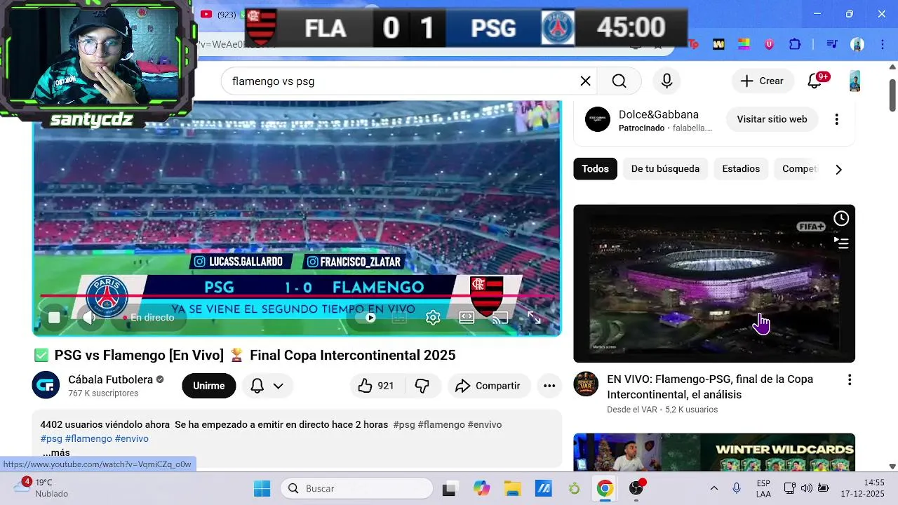The width and height of the screenshot is (898, 505).
Task: Open YouTube notifications bell with 9+ badge
Action: click(815, 81)
